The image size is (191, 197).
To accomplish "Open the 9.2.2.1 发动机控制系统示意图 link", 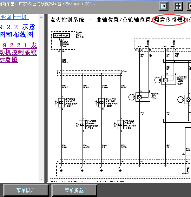I will coord(18,52).
